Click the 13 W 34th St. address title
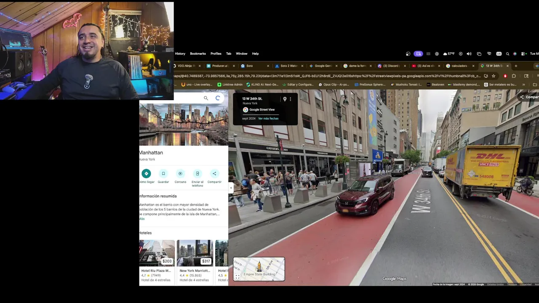Viewport: 539px width, 303px height. [x=252, y=99]
